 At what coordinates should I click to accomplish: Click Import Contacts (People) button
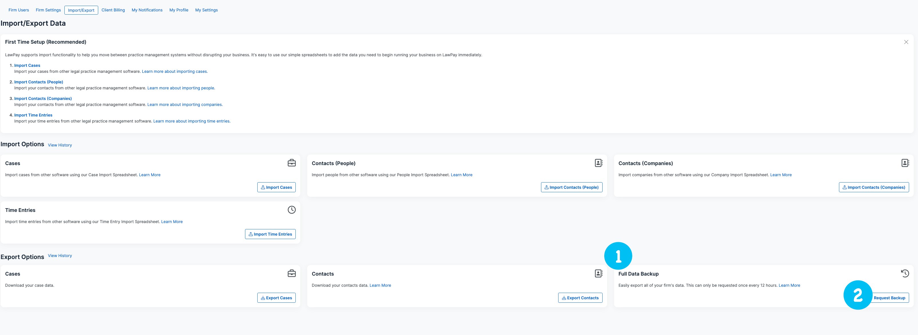[x=571, y=187]
